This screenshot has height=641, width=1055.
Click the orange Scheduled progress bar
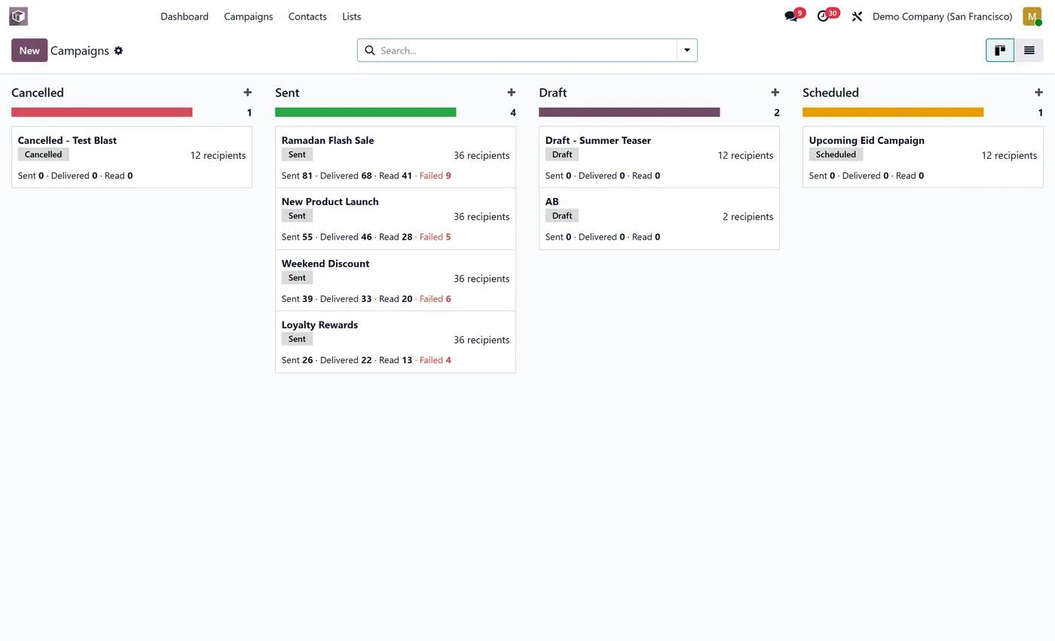coord(893,112)
